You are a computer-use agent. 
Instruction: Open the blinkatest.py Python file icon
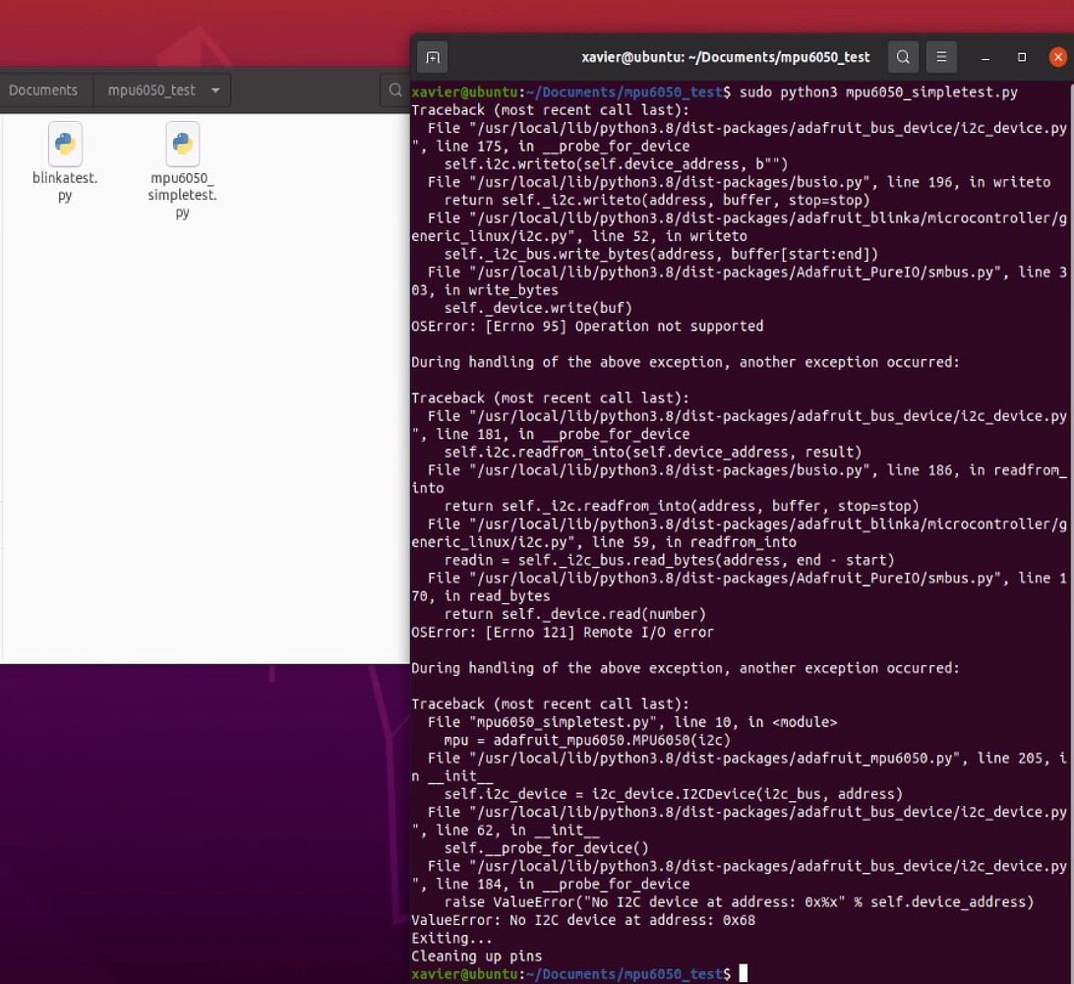64,144
